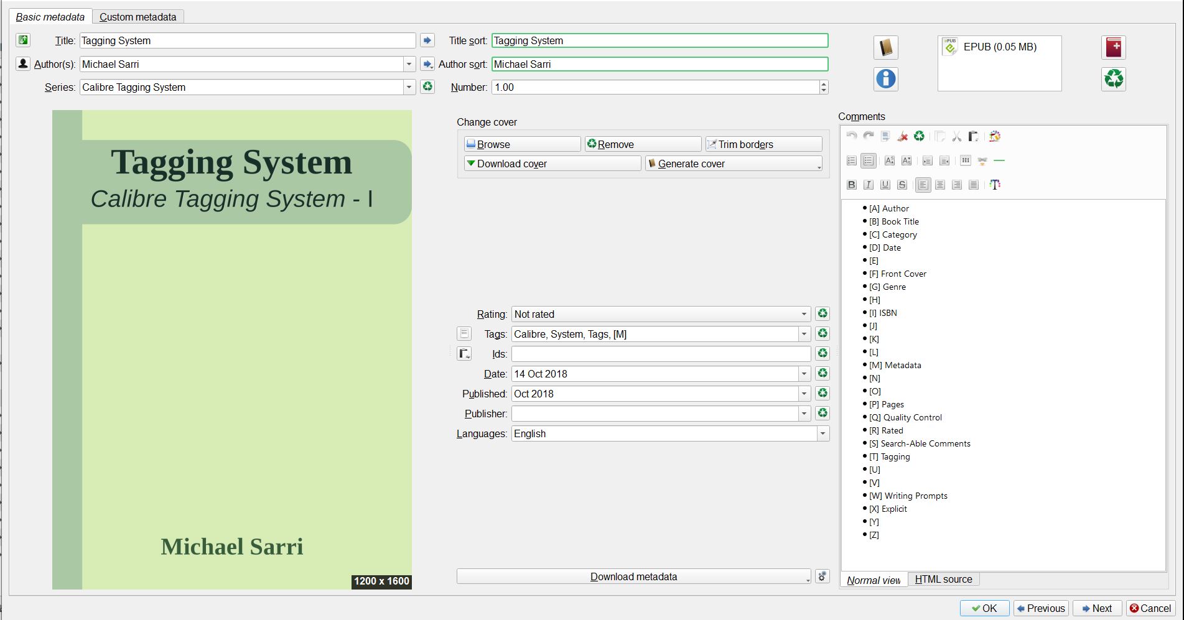Viewport: 1184px width, 620px height.
Task: Expand the Series combo box dropdown
Action: coord(409,87)
